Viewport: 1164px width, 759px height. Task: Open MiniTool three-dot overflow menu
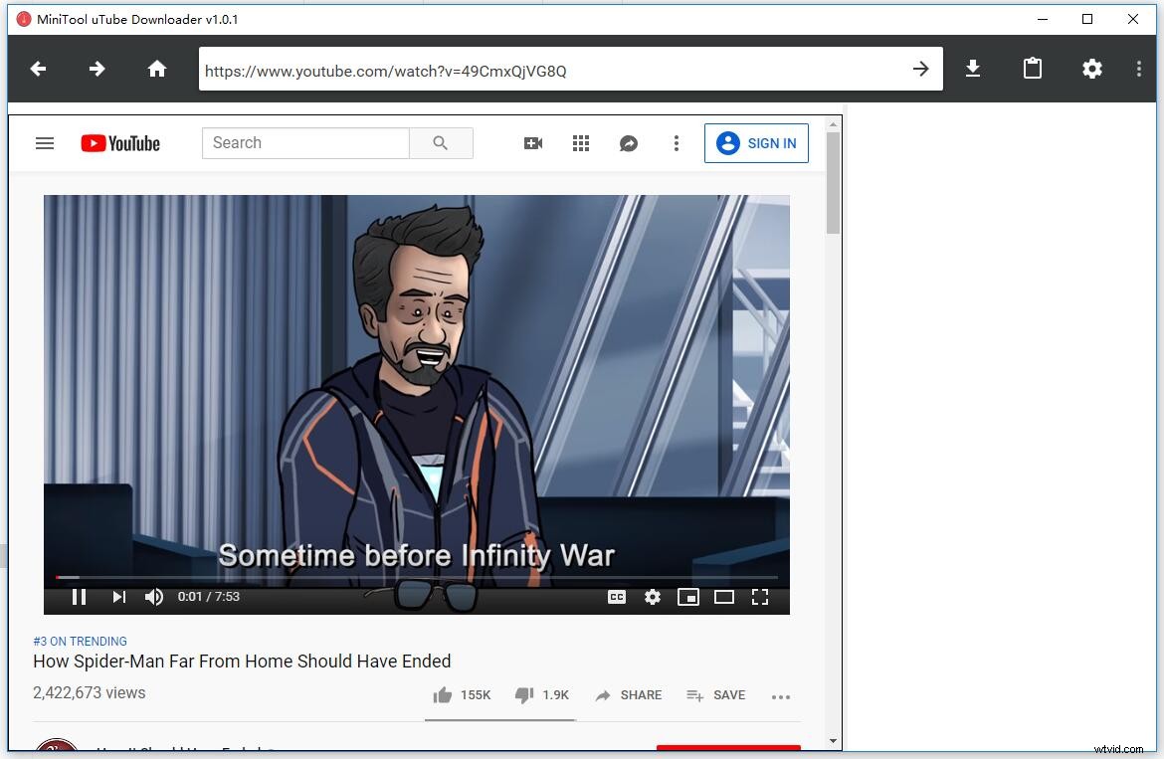coord(1139,69)
